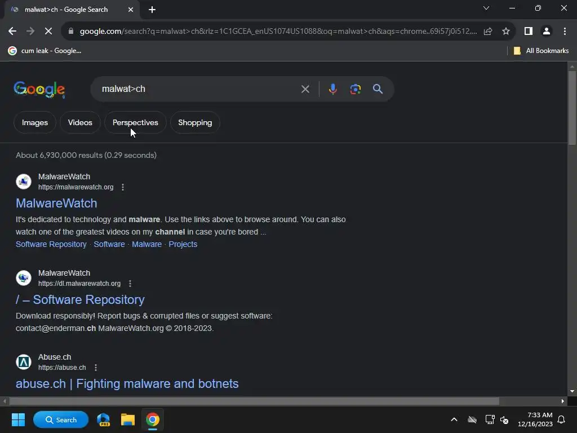Image resolution: width=577 pixels, height=433 pixels.
Task: Open Chrome side panel
Action: point(529,32)
